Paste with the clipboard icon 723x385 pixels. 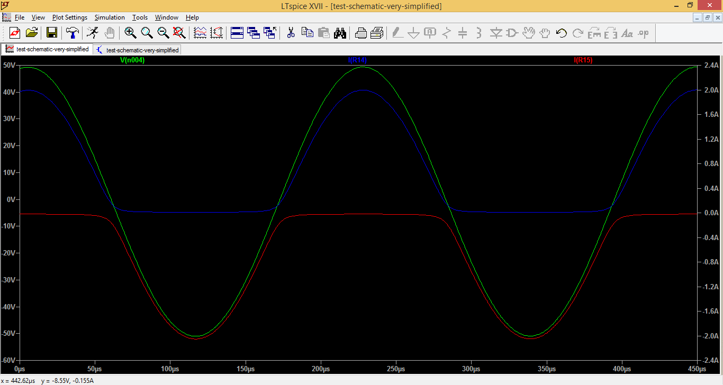pyautogui.click(x=323, y=33)
